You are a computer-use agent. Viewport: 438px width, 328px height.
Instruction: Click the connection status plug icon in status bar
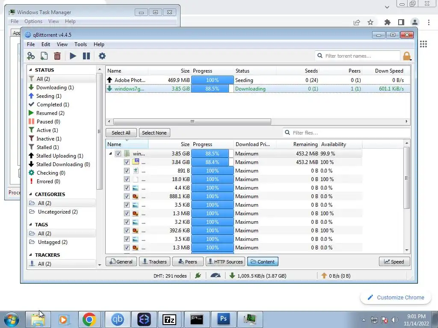(x=198, y=276)
